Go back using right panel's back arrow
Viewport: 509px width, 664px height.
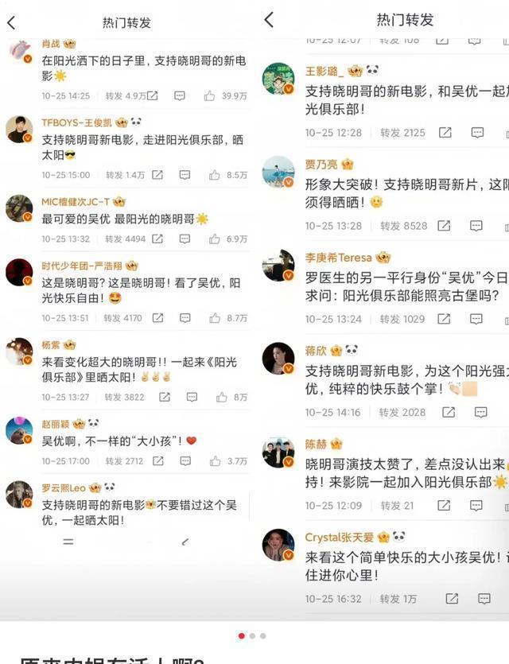tap(269, 19)
